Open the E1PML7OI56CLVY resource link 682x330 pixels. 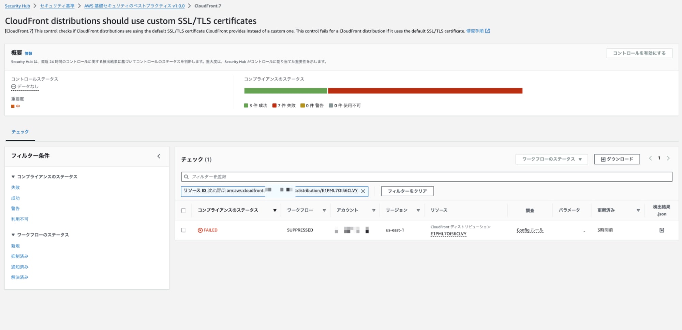(x=448, y=234)
